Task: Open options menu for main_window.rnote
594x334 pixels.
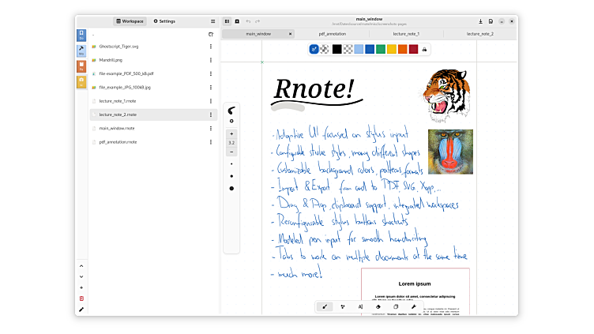Action: coord(211,129)
